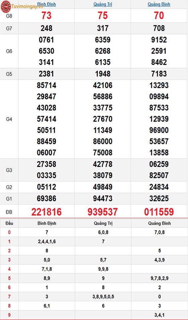Select Quảng Trị special prize 939537
188x320 pixels.
pyautogui.click(x=103, y=212)
